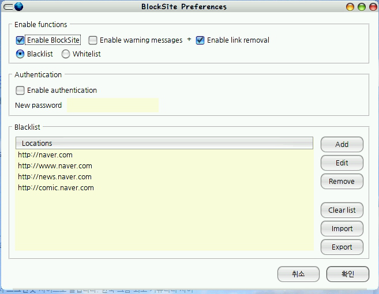Select http://comic.naver.com entry
Viewport: 379px width, 294px height.
click(164, 188)
